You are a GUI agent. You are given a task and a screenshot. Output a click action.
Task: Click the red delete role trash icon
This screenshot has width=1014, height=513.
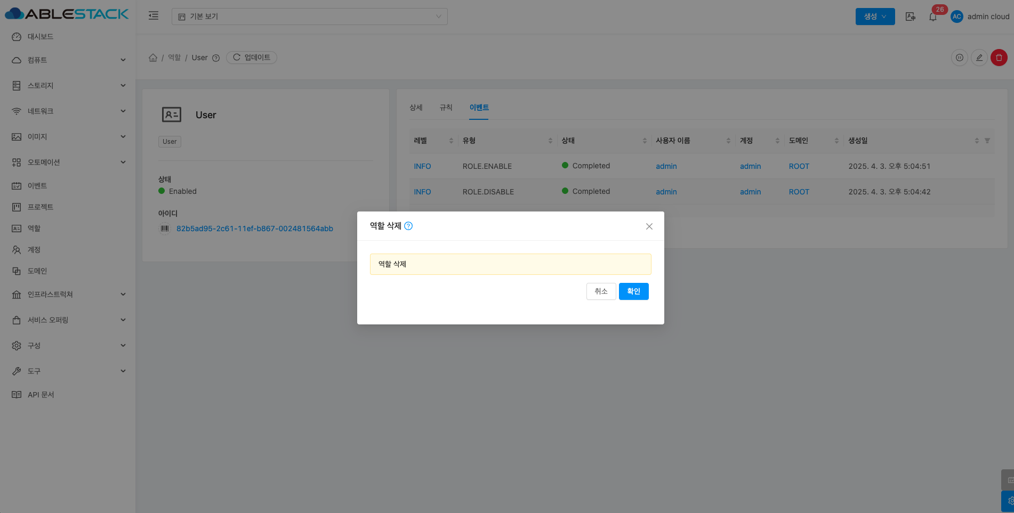pyautogui.click(x=999, y=58)
